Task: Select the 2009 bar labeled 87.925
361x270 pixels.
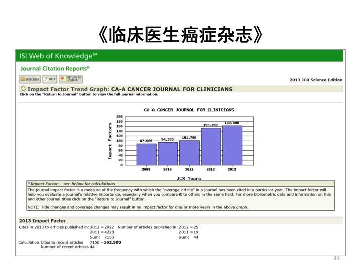Action: (x=146, y=154)
